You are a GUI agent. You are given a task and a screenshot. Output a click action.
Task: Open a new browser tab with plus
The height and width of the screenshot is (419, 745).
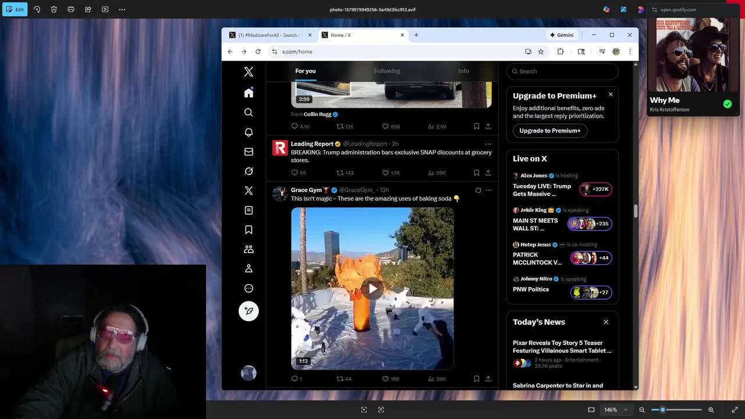[416, 35]
